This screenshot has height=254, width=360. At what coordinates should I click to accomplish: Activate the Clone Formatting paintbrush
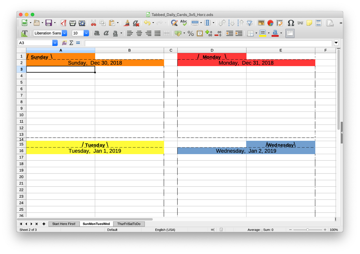tap(126, 23)
